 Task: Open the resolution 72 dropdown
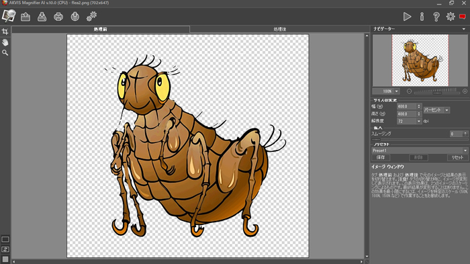[409, 121]
